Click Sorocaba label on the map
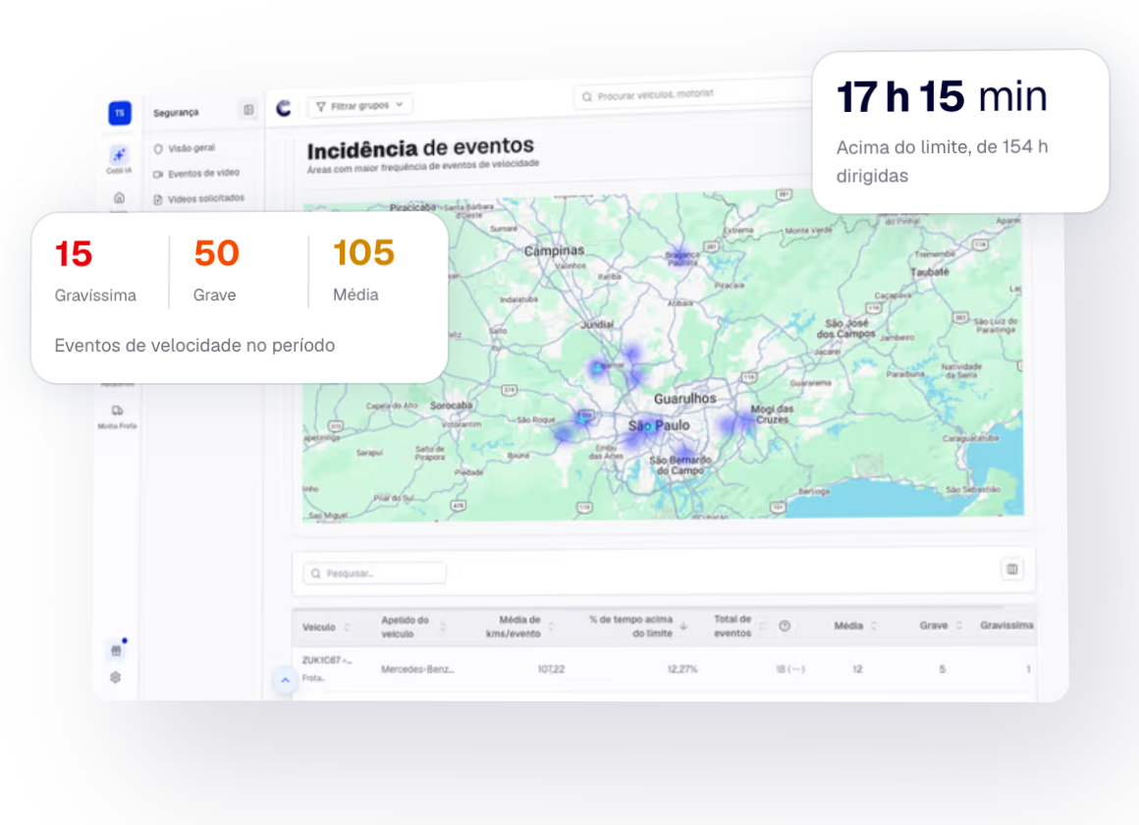This screenshot has width=1139, height=825. click(451, 405)
